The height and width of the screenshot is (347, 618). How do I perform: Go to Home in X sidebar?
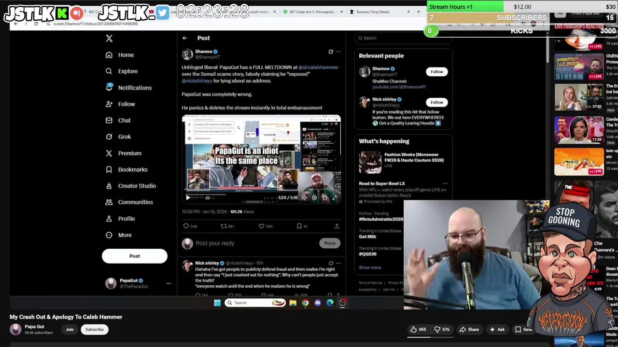click(x=120, y=55)
